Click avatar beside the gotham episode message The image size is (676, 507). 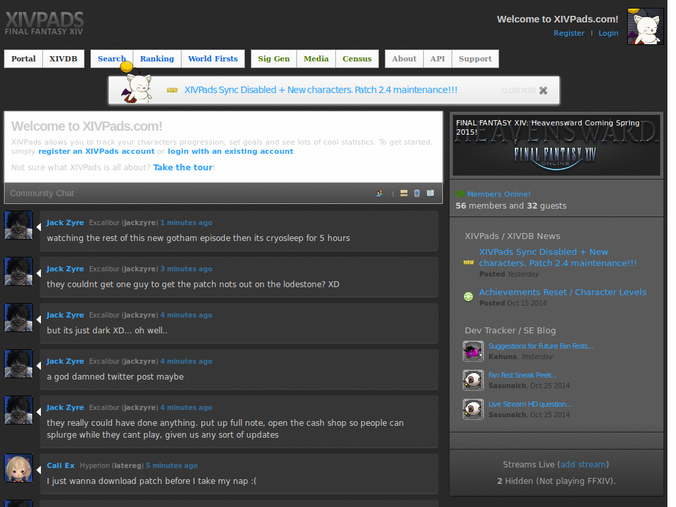18,225
